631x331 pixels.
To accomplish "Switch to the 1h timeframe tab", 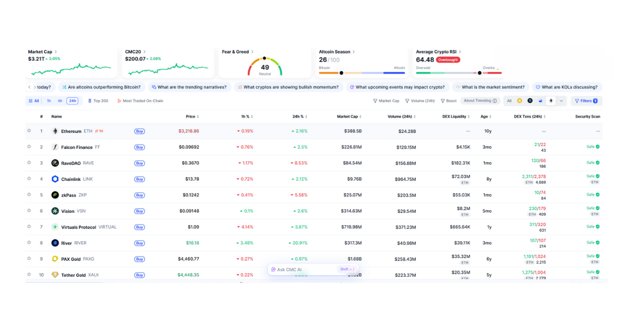I will [x=48, y=100].
